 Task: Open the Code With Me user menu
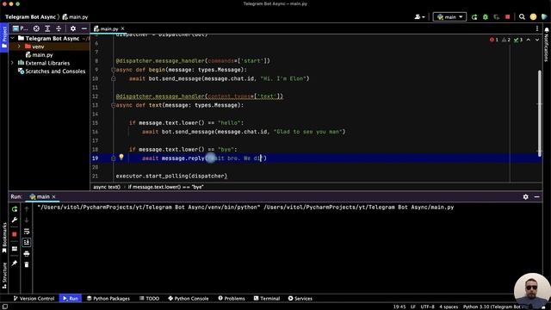click(x=419, y=17)
